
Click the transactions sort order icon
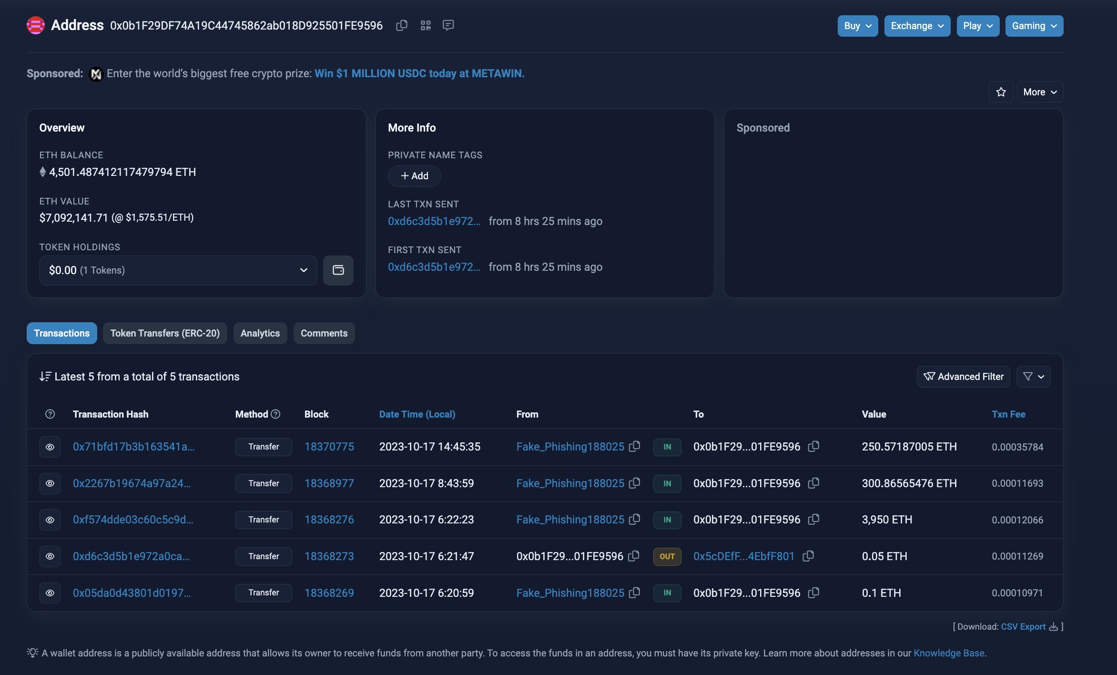coord(45,377)
